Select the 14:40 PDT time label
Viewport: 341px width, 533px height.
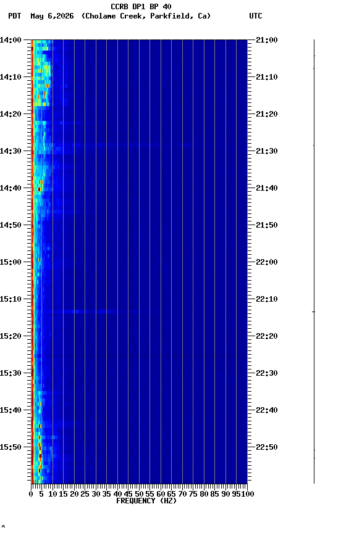pyautogui.click(x=11, y=188)
